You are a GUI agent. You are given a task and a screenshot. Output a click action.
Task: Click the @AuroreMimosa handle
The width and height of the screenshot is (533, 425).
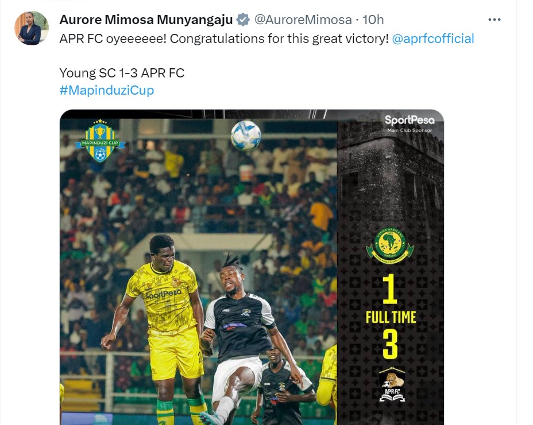coord(303,20)
